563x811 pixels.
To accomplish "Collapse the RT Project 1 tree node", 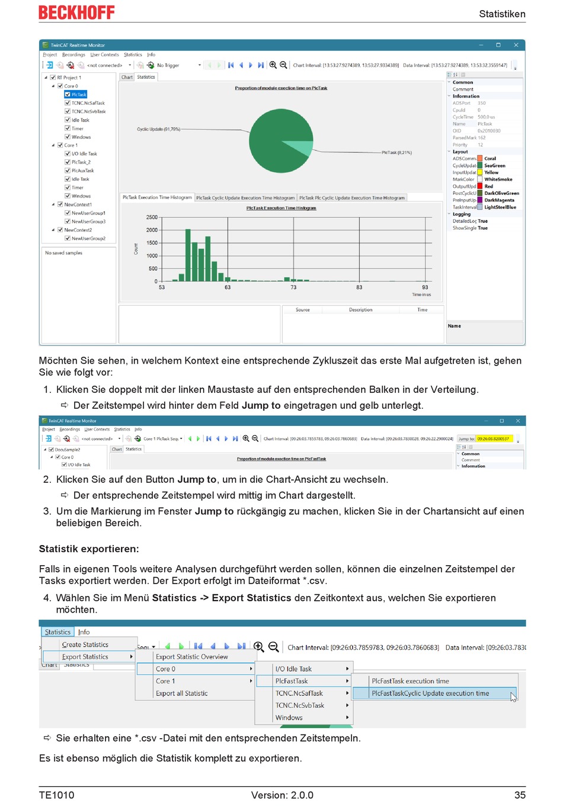I will (46, 78).
